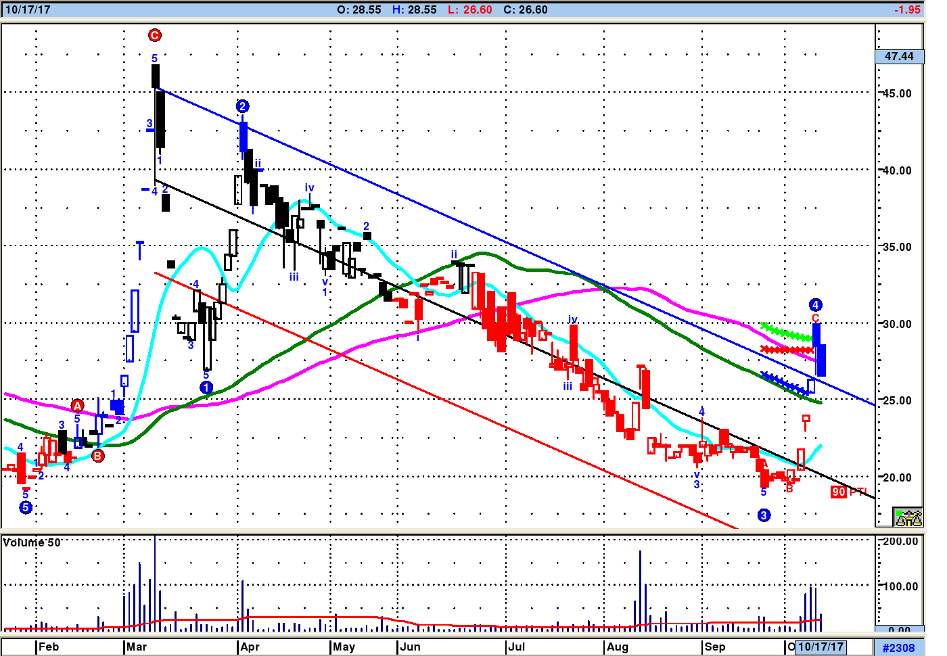Click the red 90 PTI indicator

click(848, 492)
